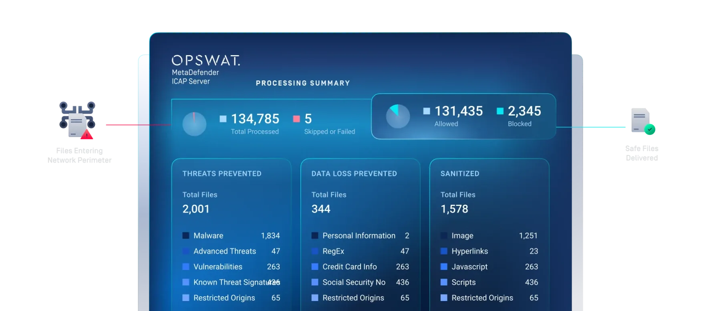Click the Malware legend square
Viewport: 721px width, 311px height.
[x=186, y=235]
